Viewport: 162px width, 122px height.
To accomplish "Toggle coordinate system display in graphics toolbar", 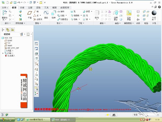I will (36, 84).
